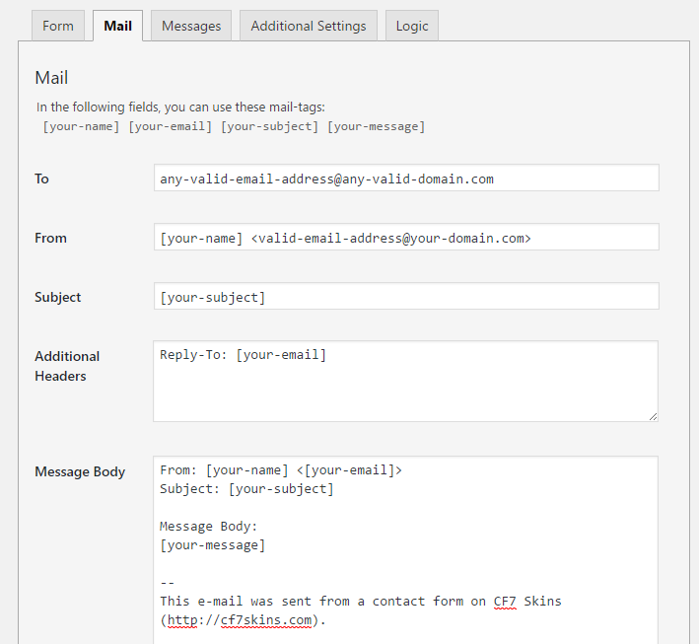Click the "Additional Headers" field label

click(x=67, y=366)
